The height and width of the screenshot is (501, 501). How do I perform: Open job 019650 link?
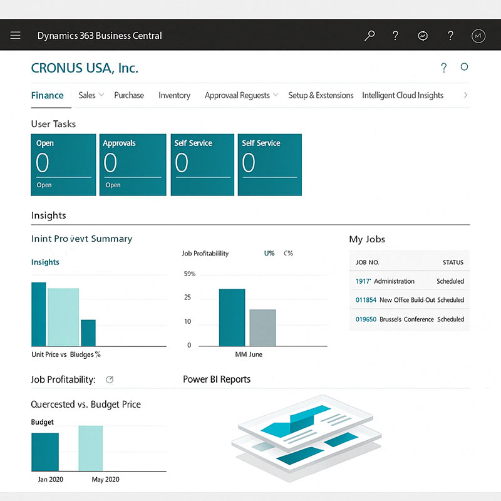[x=366, y=319]
